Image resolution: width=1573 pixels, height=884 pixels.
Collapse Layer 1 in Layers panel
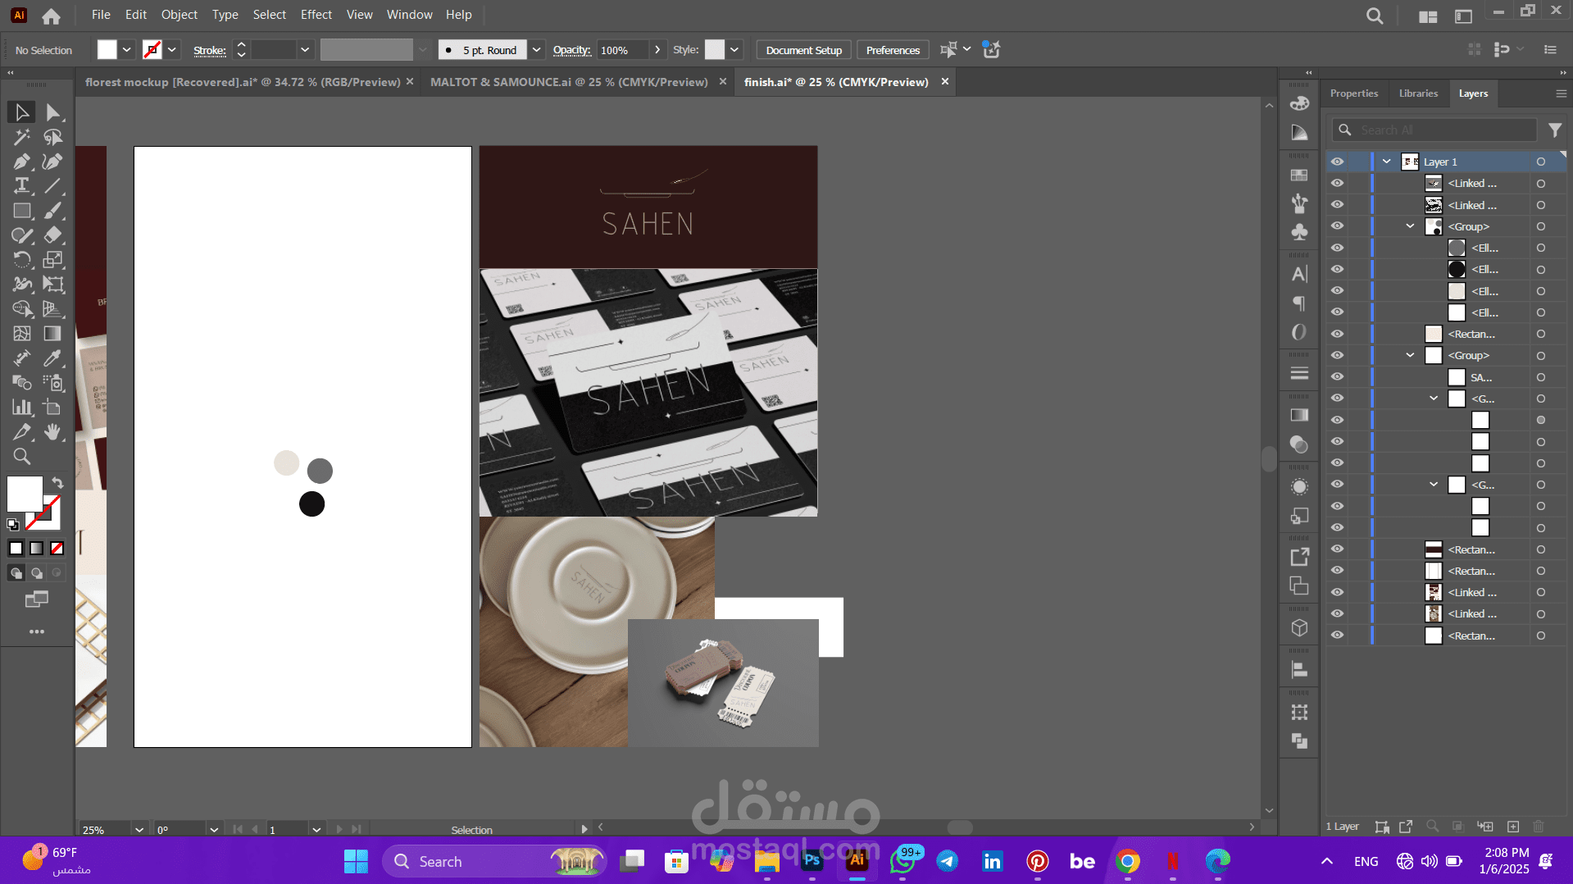pos(1386,162)
